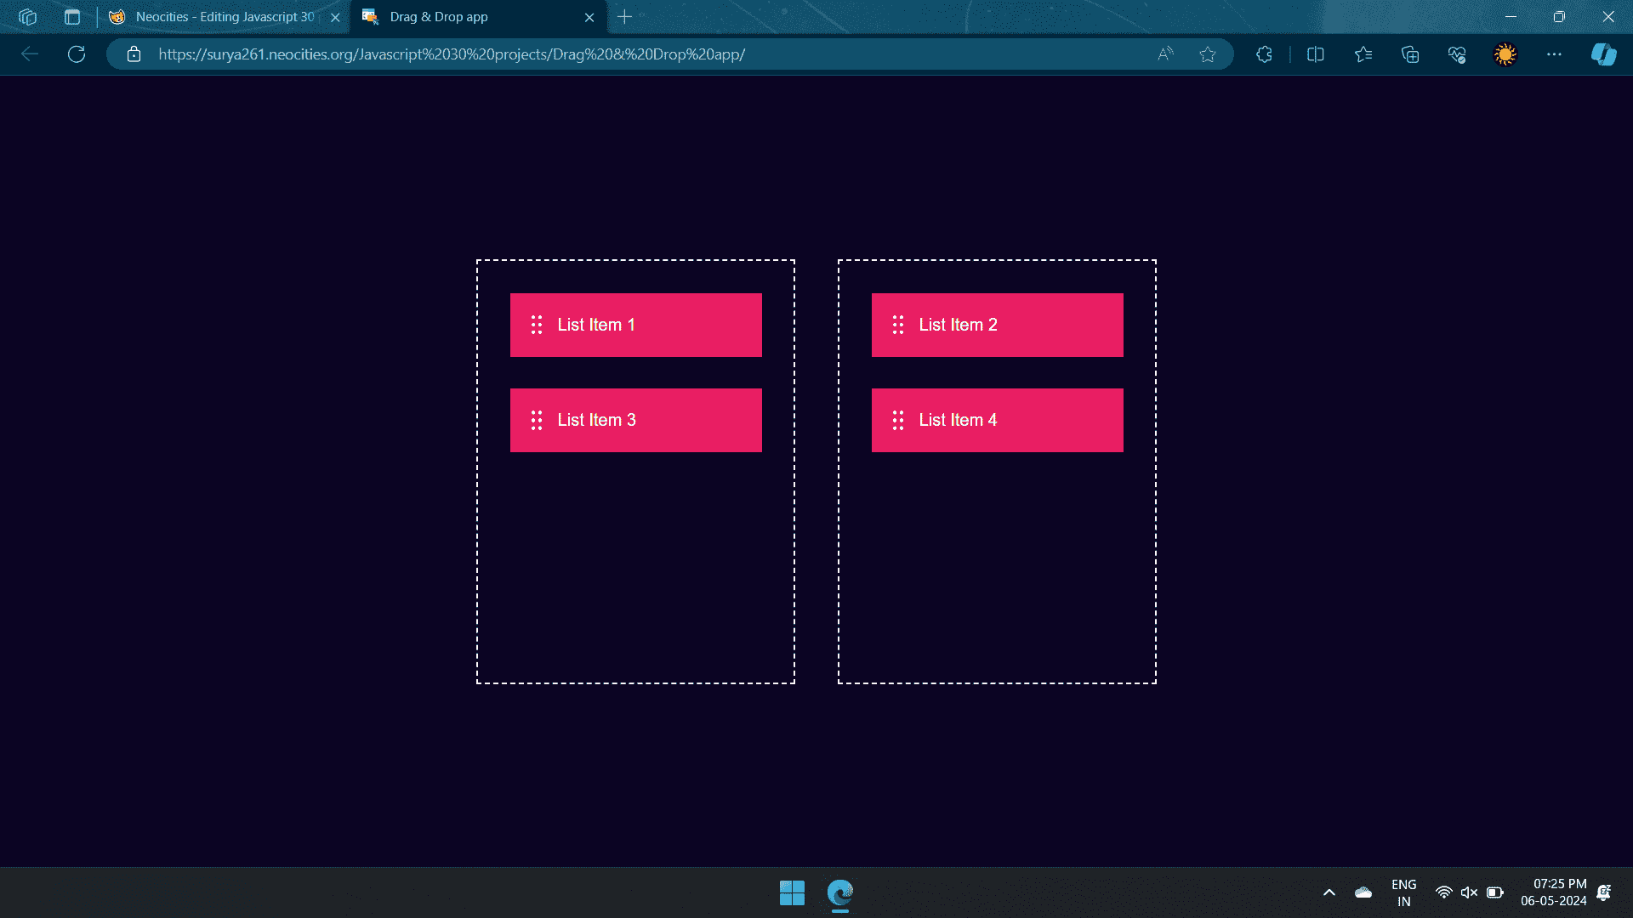The width and height of the screenshot is (1633, 918).
Task: Add page to favorites star
Action: (x=1207, y=54)
